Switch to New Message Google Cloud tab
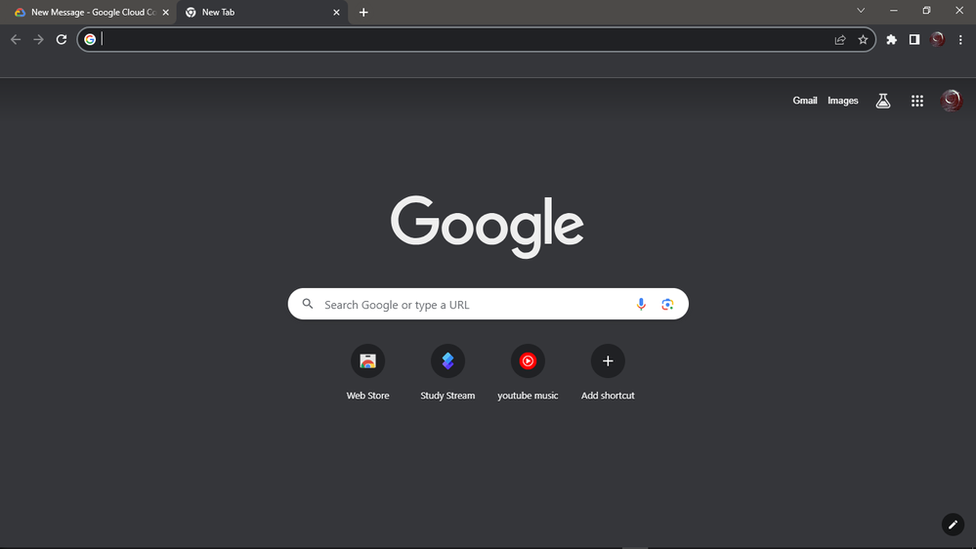This screenshot has height=549, width=976. 89,13
